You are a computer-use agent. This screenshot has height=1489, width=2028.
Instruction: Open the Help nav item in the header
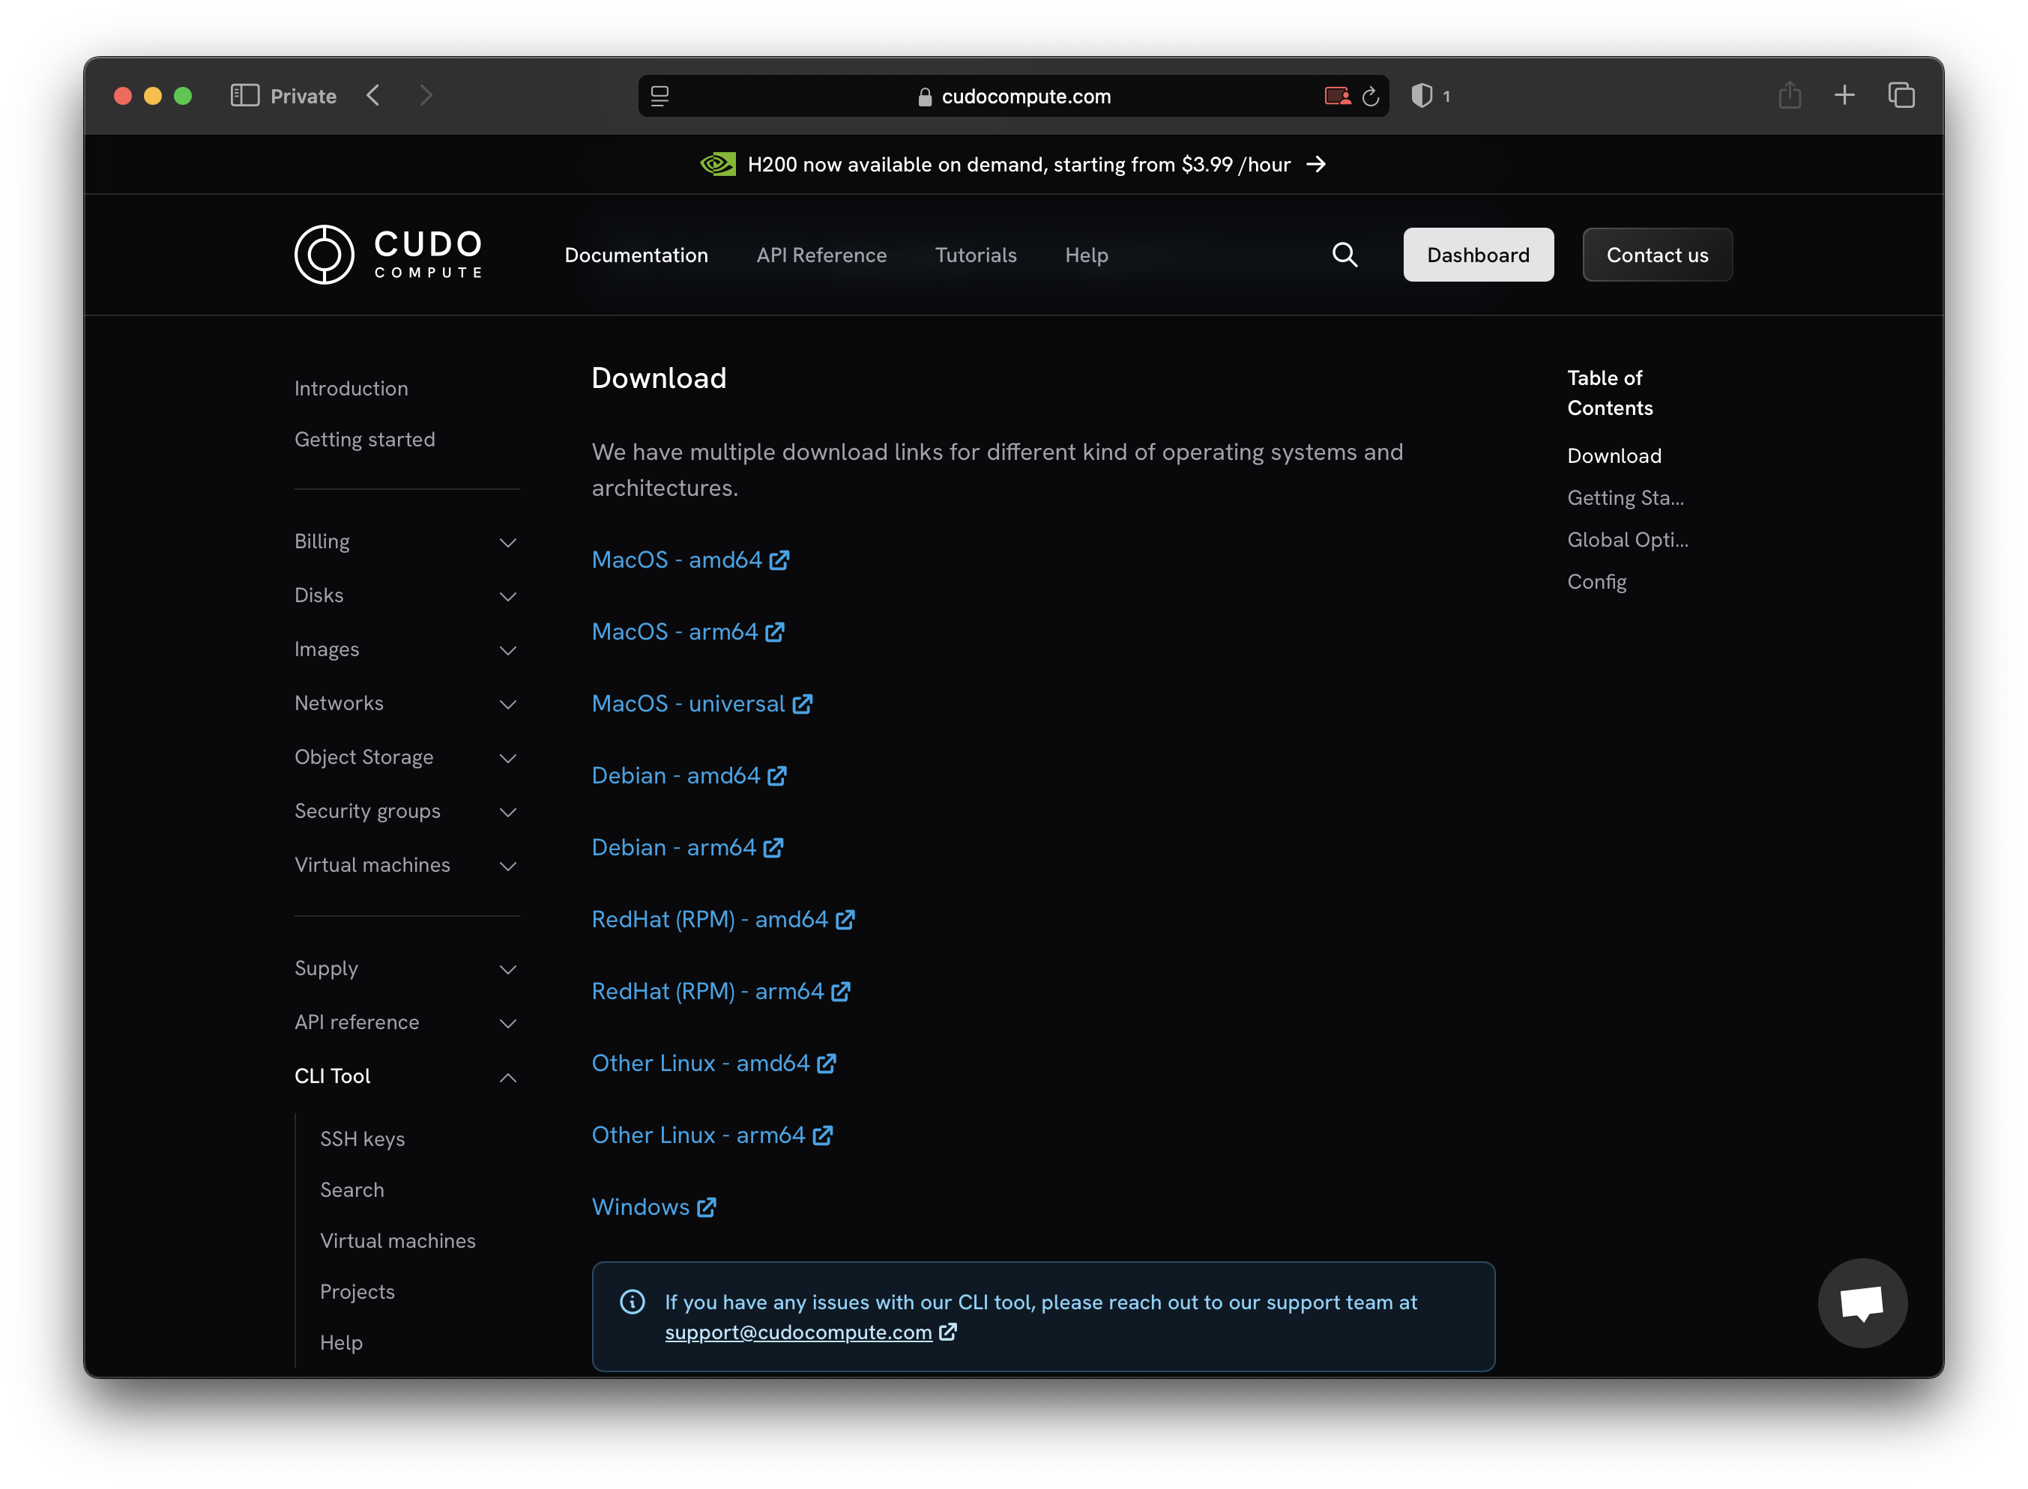[1087, 255]
